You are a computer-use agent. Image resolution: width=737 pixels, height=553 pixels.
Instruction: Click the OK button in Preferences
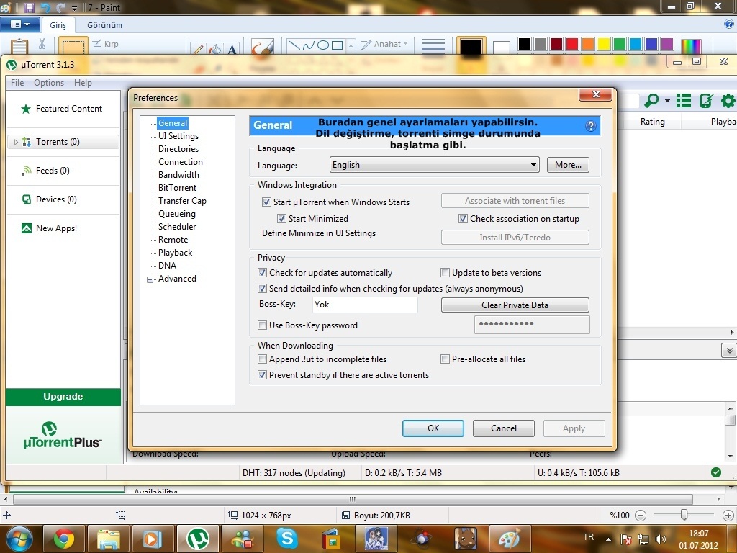(433, 428)
